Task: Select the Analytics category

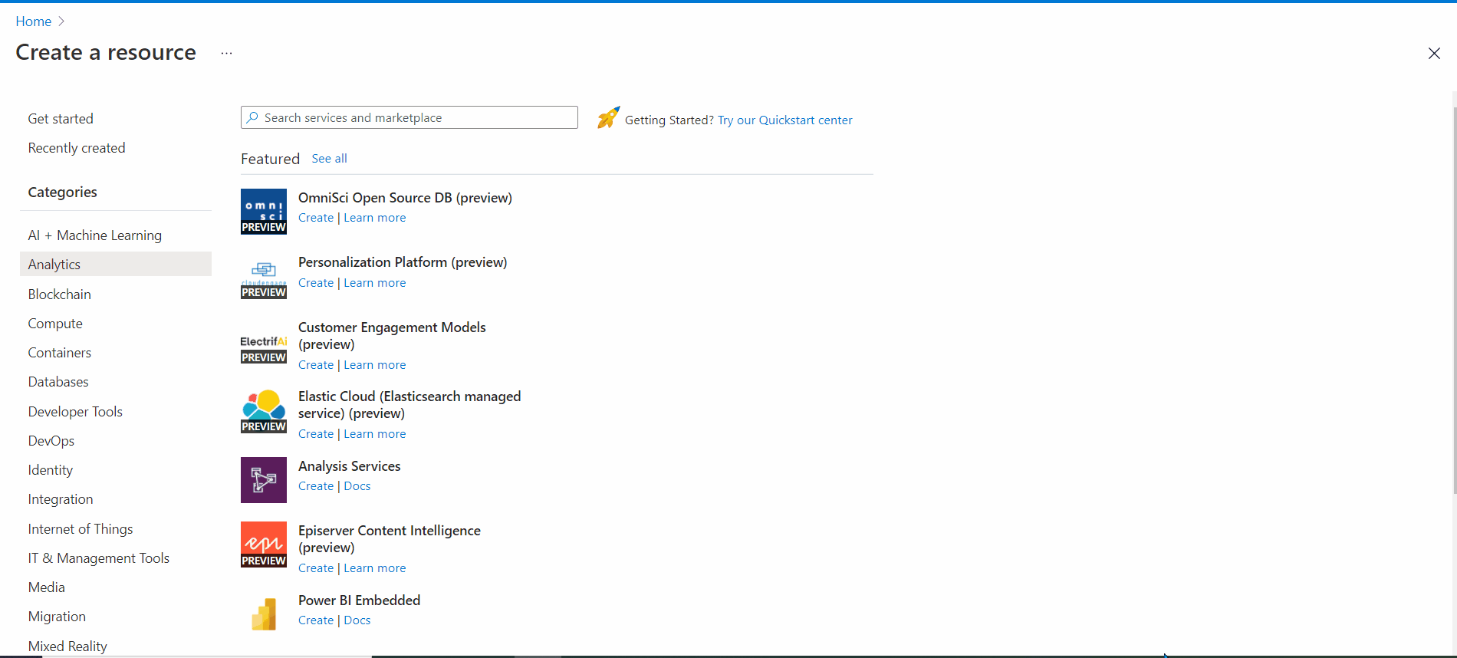Action: [x=116, y=264]
